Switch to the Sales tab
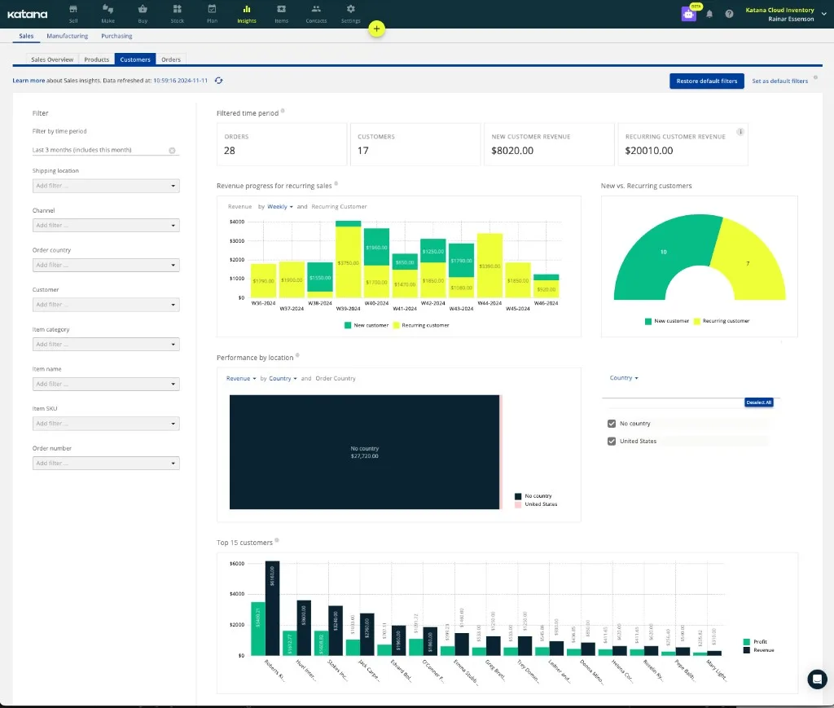This screenshot has width=834, height=708. pos(26,36)
